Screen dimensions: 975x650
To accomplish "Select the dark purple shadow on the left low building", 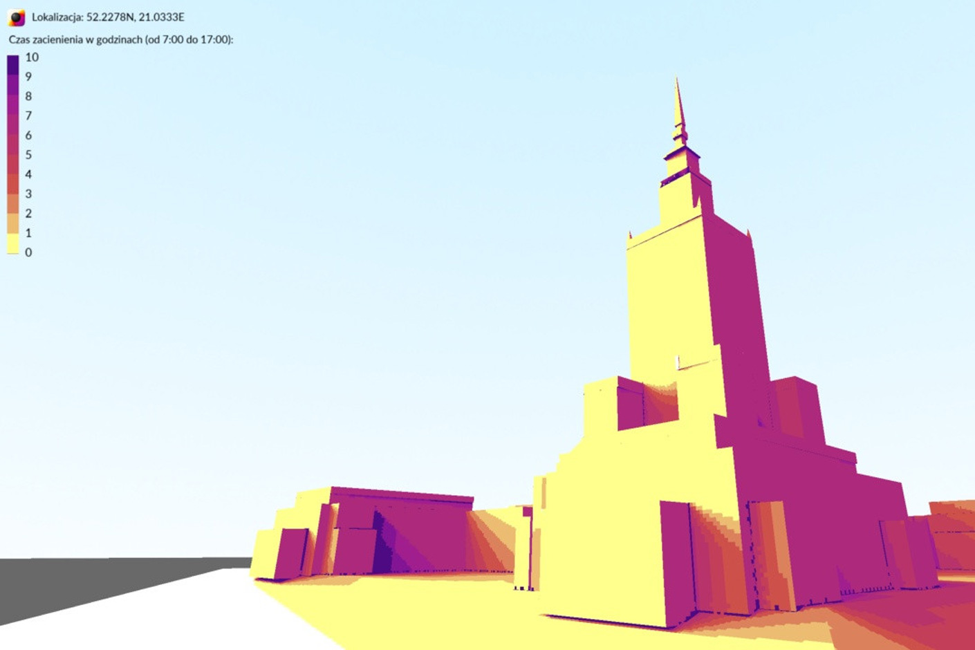I will pos(382,546).
